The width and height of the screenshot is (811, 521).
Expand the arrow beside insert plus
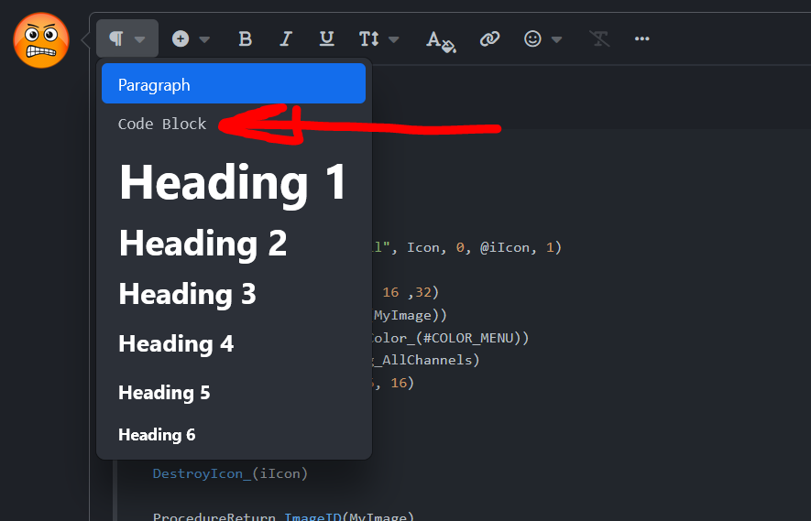tap(204, 39)
